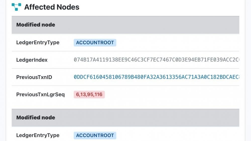Click the PreviousTxnID field label
This screenshot has width=251, height=141.
click(34, 77)
